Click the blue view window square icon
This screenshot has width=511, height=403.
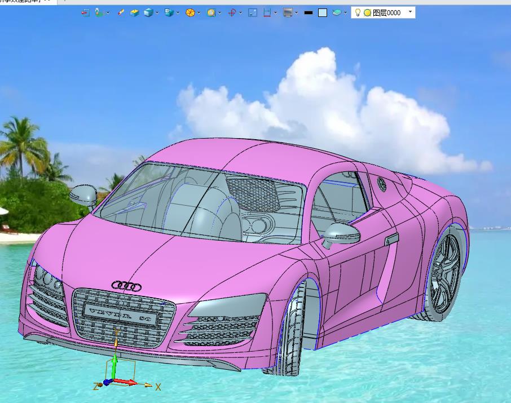[x=253, y=13]
